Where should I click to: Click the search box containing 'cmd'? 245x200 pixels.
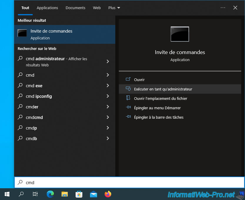point(129,182)
